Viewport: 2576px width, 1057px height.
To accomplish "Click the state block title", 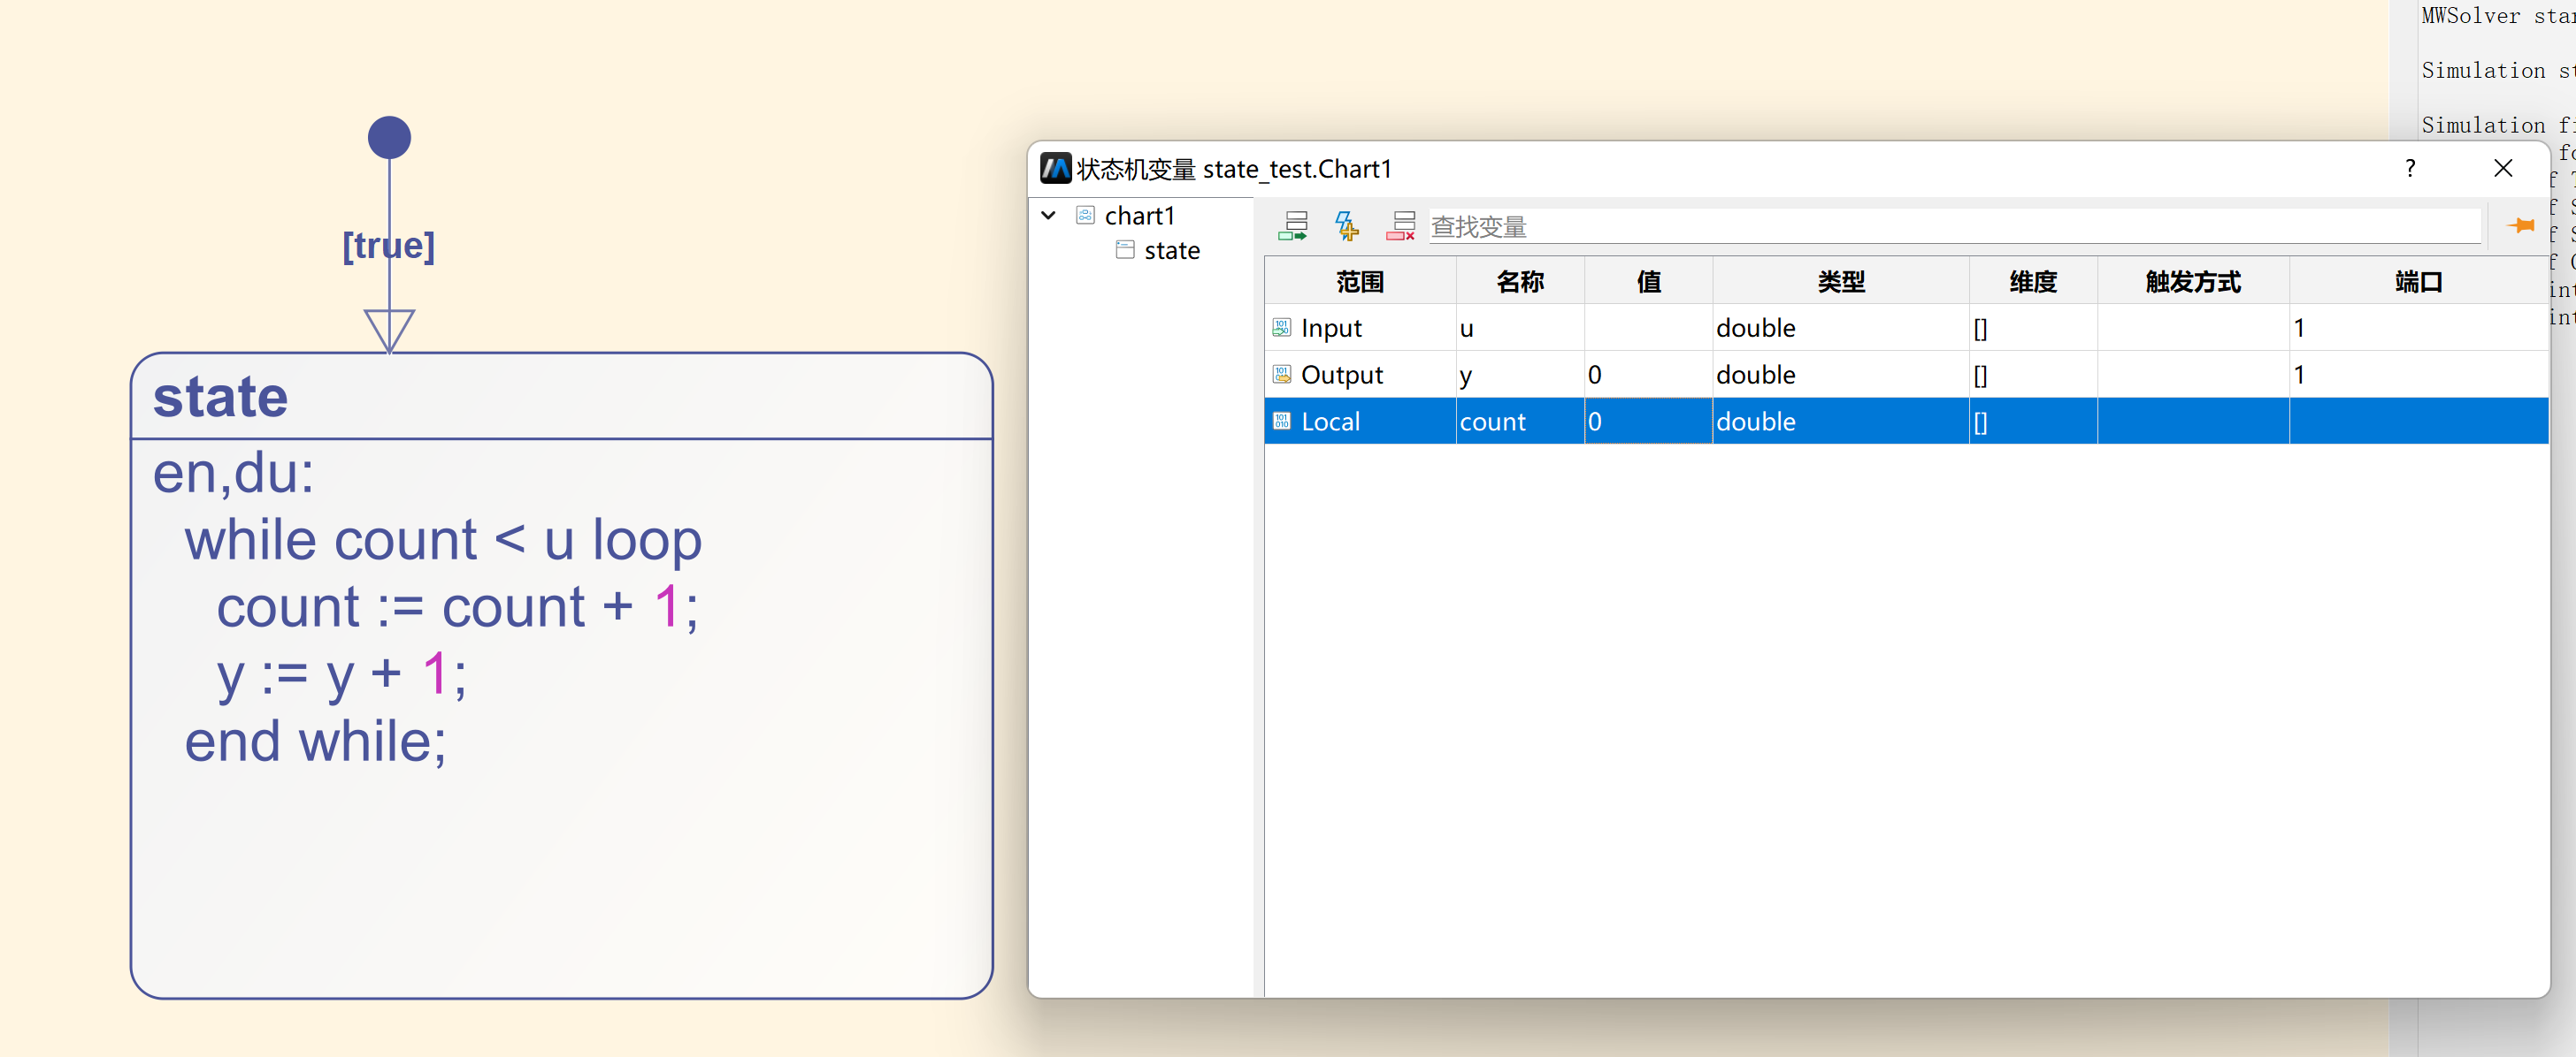I will tap(220, 397).
